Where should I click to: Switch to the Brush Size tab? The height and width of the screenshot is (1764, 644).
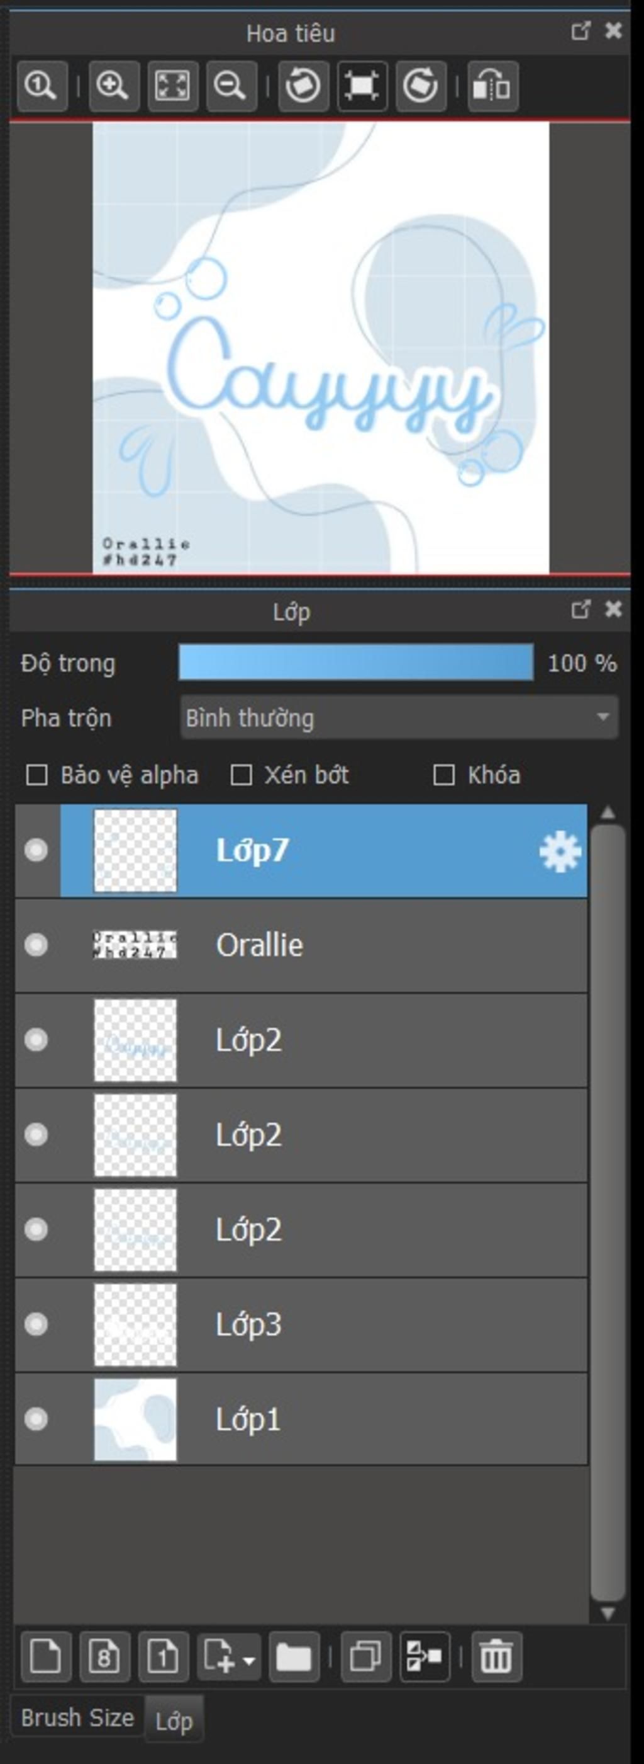pos(77,1717)
